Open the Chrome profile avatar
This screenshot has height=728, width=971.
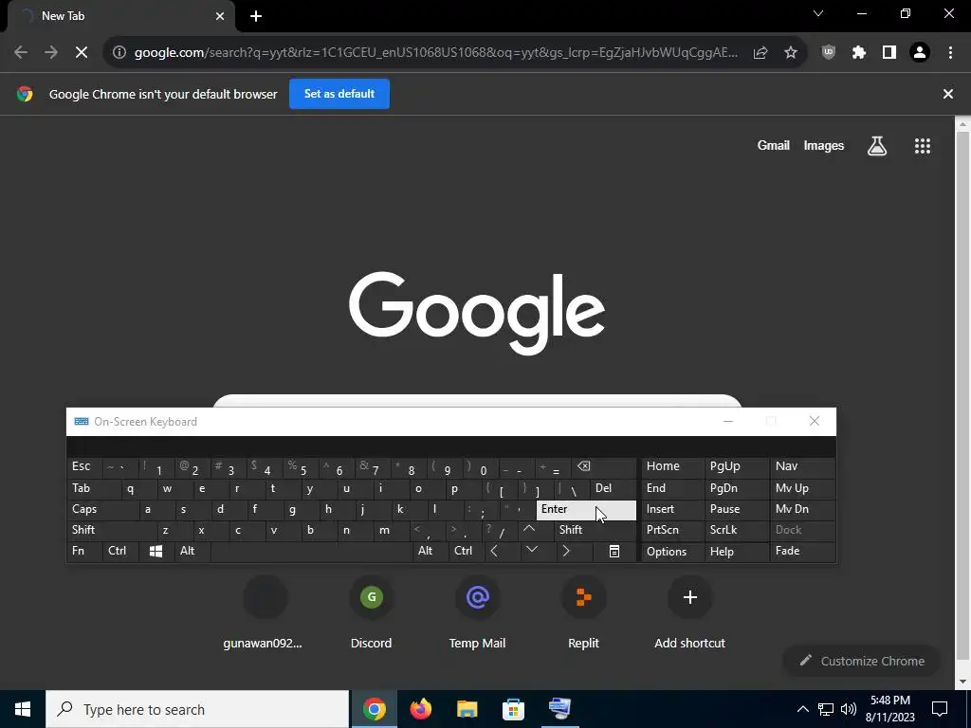point(920,53)
